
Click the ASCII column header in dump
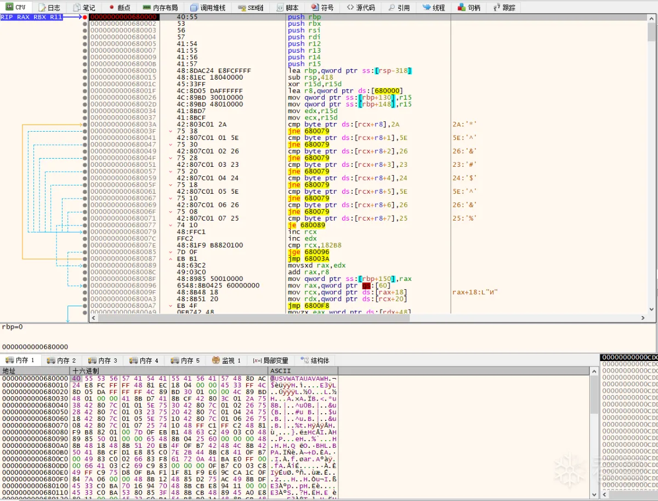[x=303, y=371]
